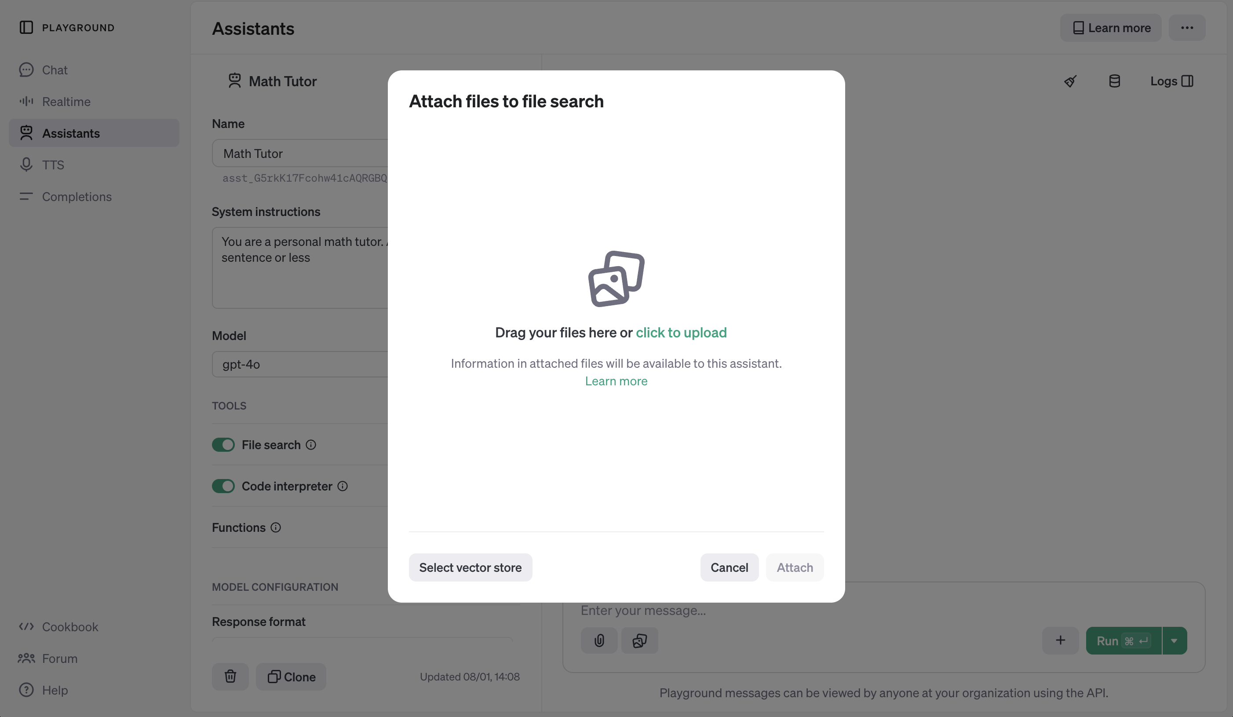The image size is (1233, 717).
Task: Click the plus add message button
Action: [1060, 640]
